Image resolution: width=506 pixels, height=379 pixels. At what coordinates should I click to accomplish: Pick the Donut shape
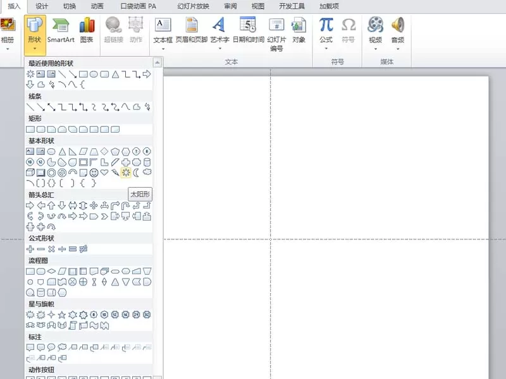click(x=51, y=172)
